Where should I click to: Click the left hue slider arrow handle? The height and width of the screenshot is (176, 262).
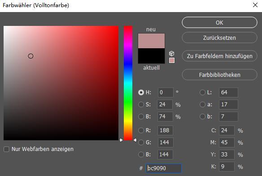click(x=121, y=140)
